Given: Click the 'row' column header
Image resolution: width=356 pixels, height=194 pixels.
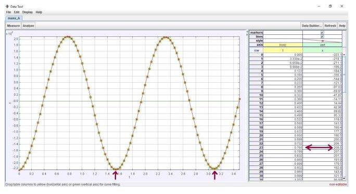Looking at the screenshot, I should 256,50.
